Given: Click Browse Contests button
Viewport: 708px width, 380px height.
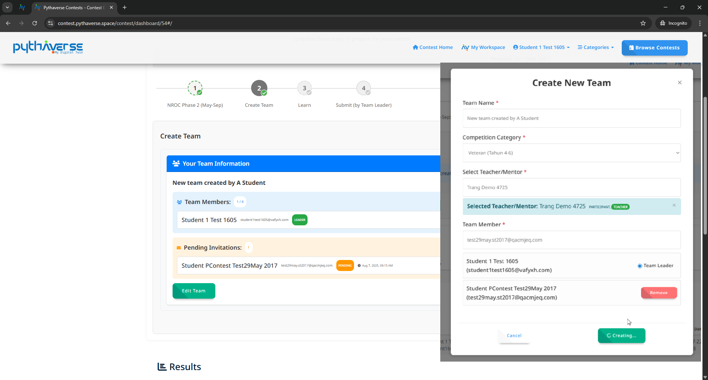Looking at the screenshot, I should [655, 48].
